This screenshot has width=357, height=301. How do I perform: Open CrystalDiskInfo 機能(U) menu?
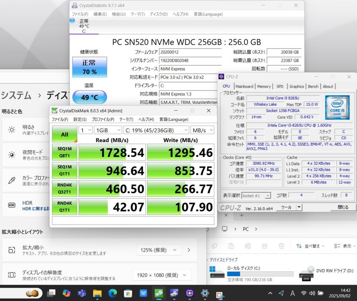point(119,14)
